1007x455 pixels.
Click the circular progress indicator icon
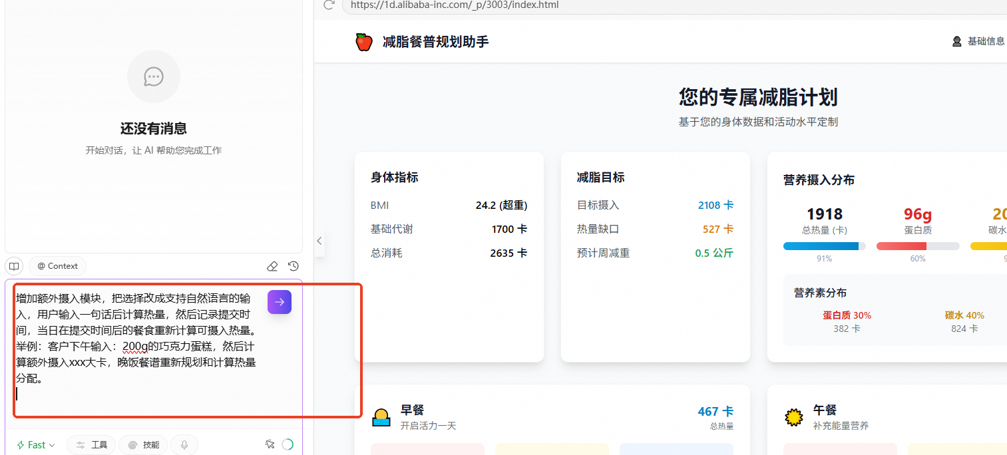(x=288, y=444)
